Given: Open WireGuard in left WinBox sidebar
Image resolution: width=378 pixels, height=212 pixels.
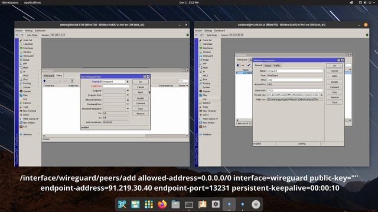Looking at the screenshot, I should [26, 56].
